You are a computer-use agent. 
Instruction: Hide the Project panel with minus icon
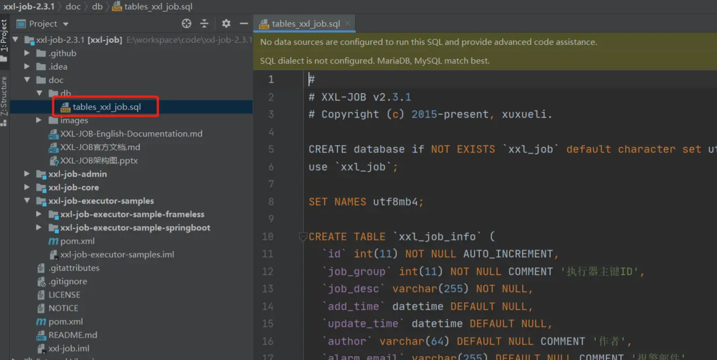[x=244, y=24]
